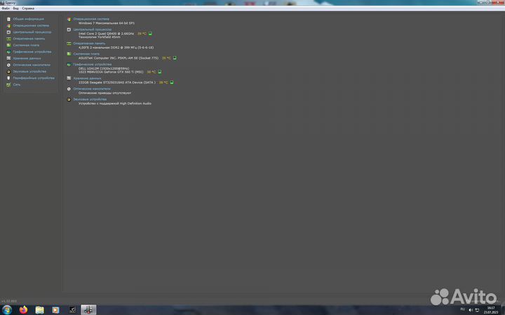Screen dimensions: 505x315
Task: Click the Оптические приводы отсутствуют line
Action: [x=105, y=93]
